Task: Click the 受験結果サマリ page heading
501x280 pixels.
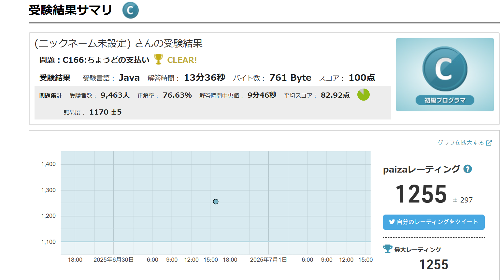Action: pos(70,10)
